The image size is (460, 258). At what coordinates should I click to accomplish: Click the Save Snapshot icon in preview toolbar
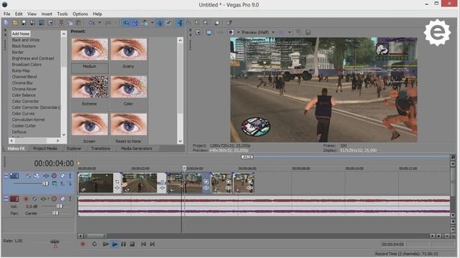(308, 32)
